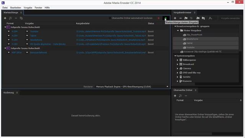Click the red stop queue button

click(x=158, y=18)
